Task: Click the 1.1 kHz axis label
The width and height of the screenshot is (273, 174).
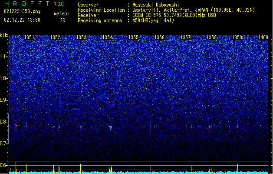Action: [x=4, y=57]
